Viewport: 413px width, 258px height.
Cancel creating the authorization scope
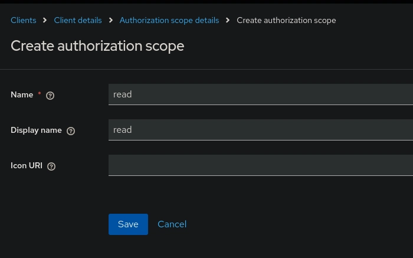click(x=172, y=224)
